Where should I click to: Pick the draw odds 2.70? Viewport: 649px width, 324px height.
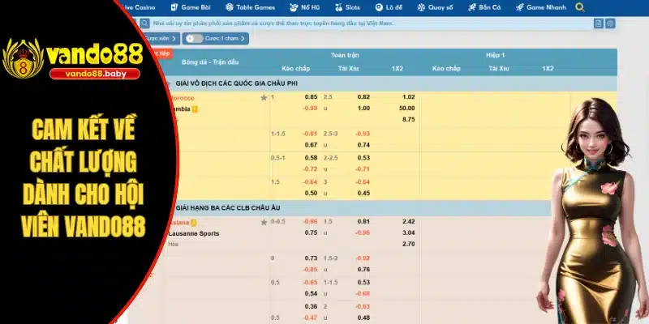[408, 245]
